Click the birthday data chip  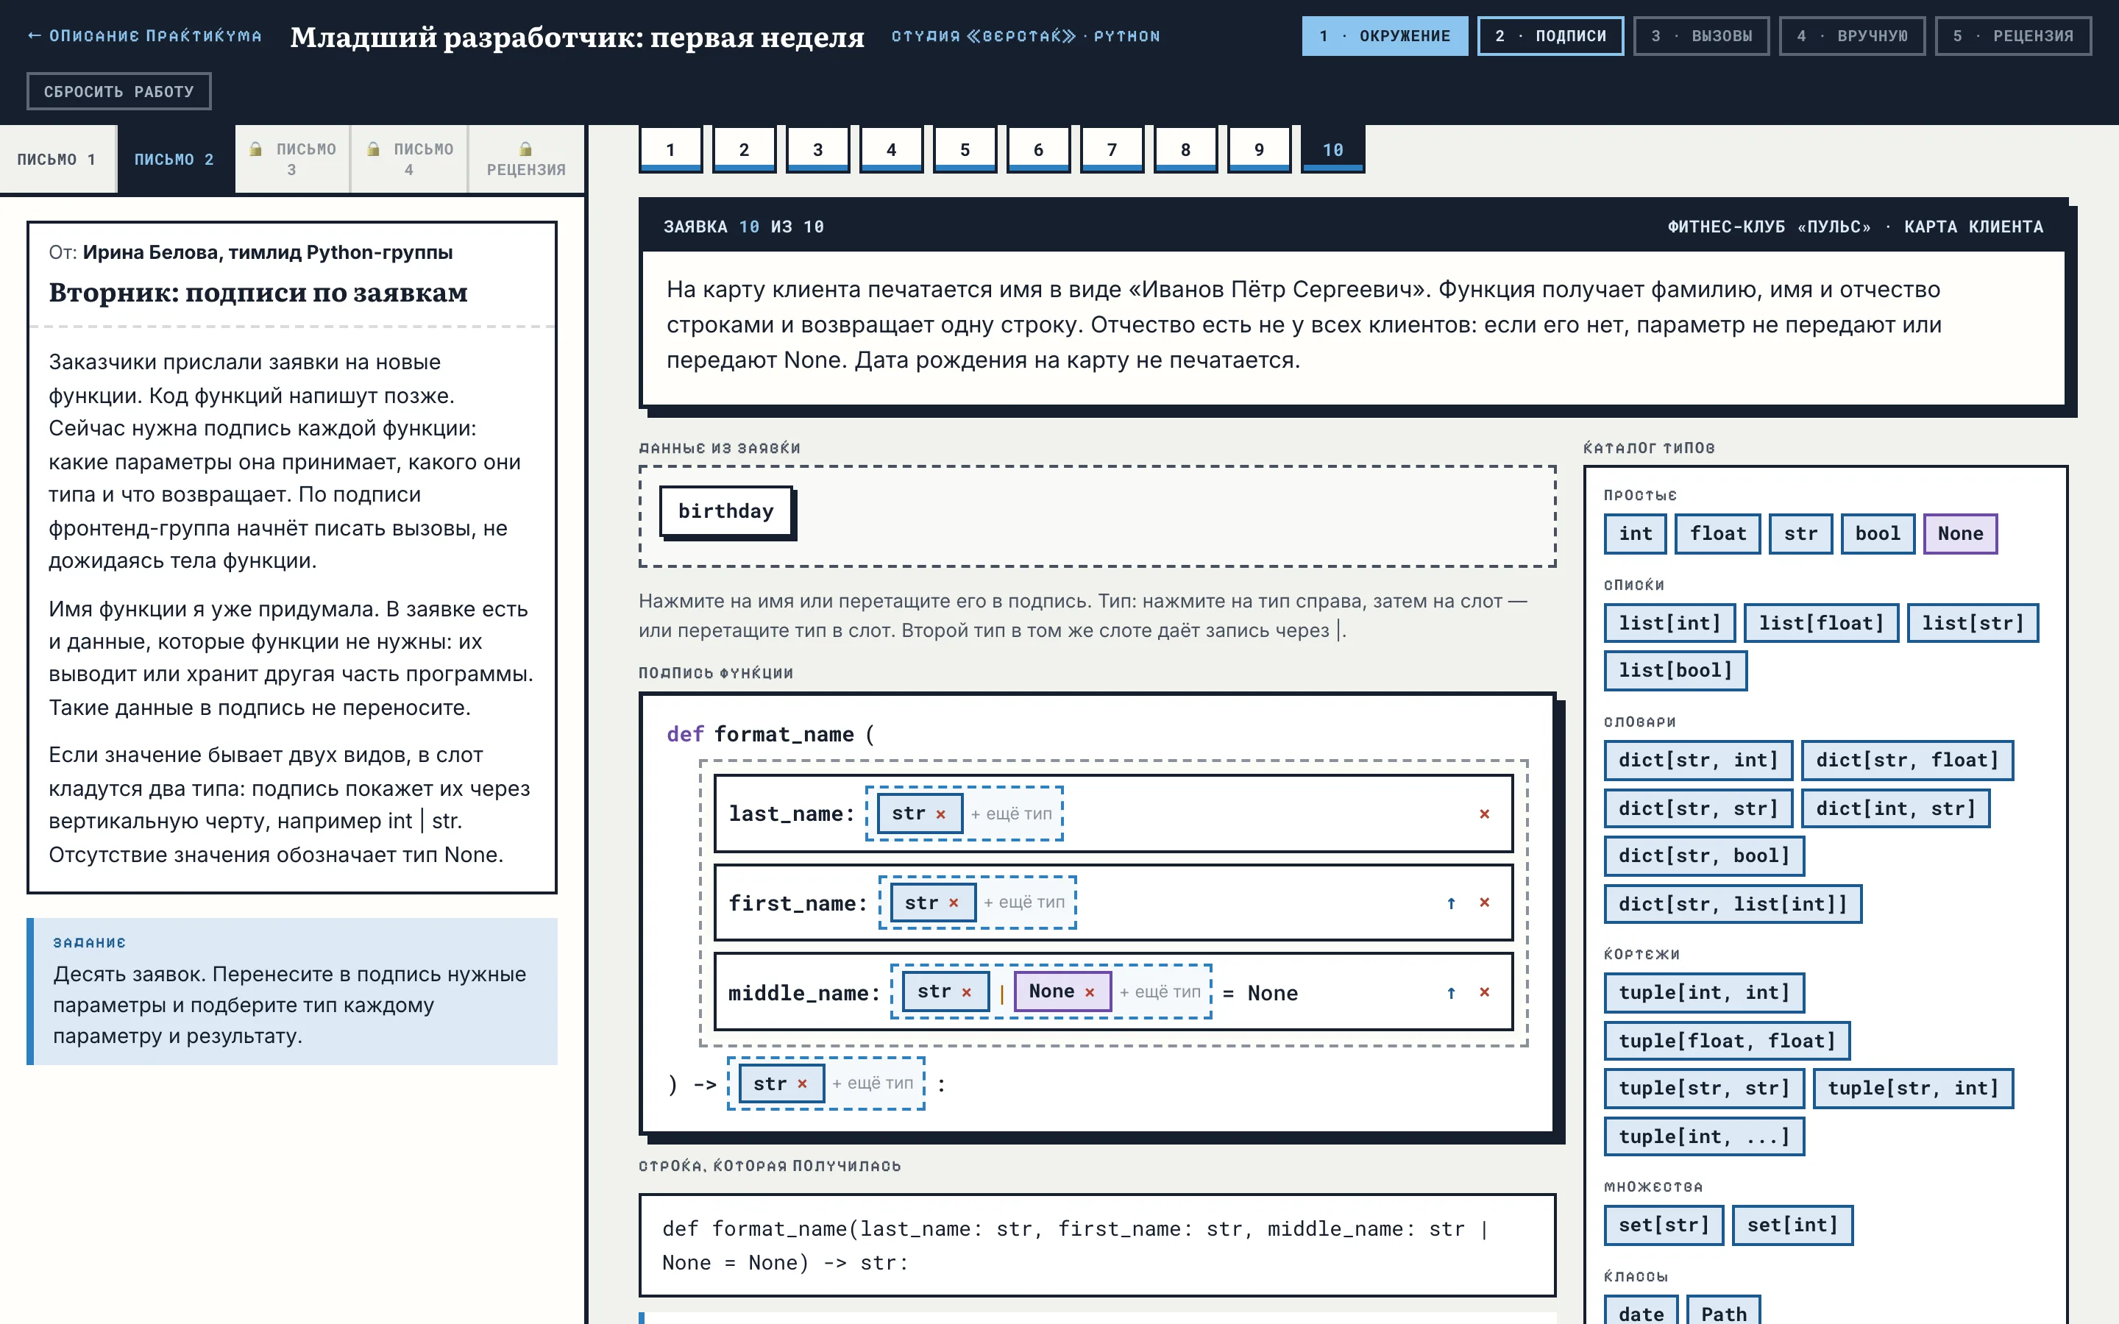click(726, 511)
